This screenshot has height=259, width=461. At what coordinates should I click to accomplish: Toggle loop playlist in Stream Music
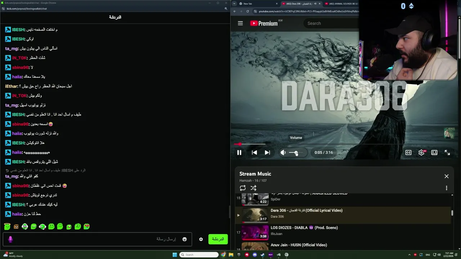coord(243,188)
